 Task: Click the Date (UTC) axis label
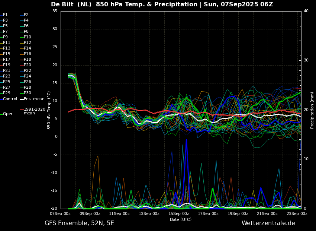click(x=181, y=219)
